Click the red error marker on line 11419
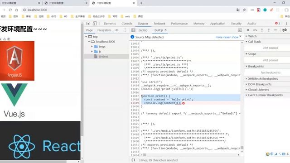This screenshot has width=290, height=163. pyautogui.click(x=184, y=103)
